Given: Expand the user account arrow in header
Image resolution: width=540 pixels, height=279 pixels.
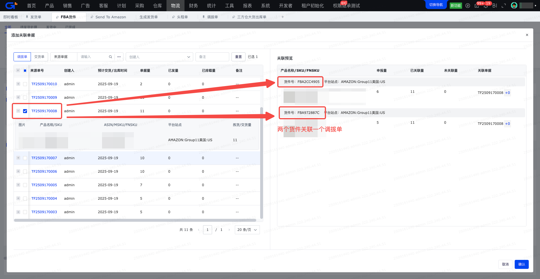Looking at the screenshot, I should pos(535,6).
